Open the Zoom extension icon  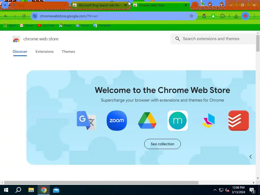[x=117, y=121]
